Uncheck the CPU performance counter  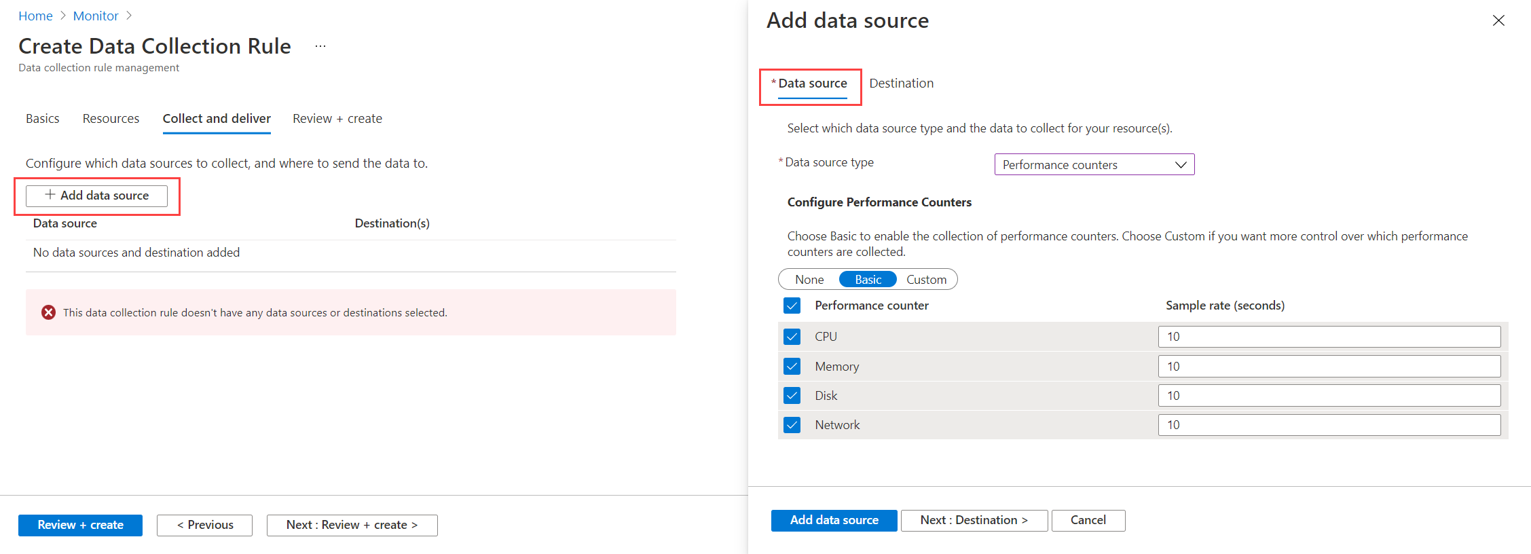tap(792, 337)
